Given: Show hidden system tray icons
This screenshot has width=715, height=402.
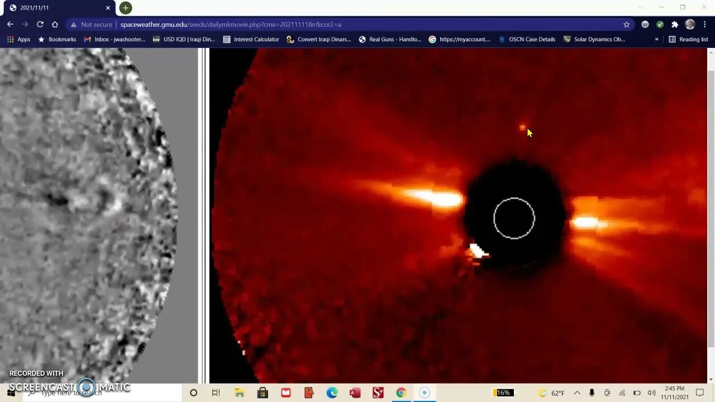Looking at the screenshot, I should [577, 393].
